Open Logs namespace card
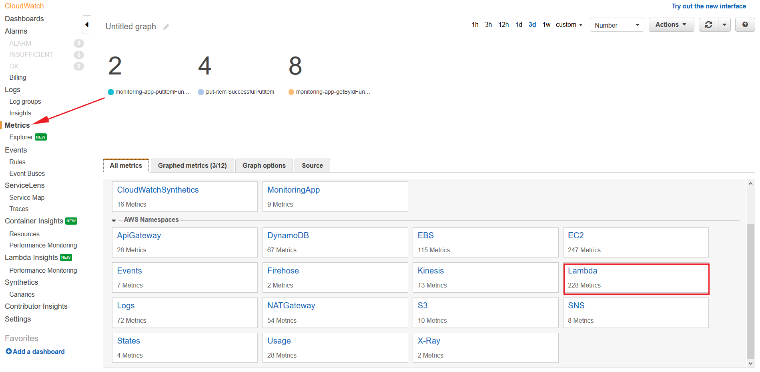Viewport: 760px width, 372px height. point(185,313)
